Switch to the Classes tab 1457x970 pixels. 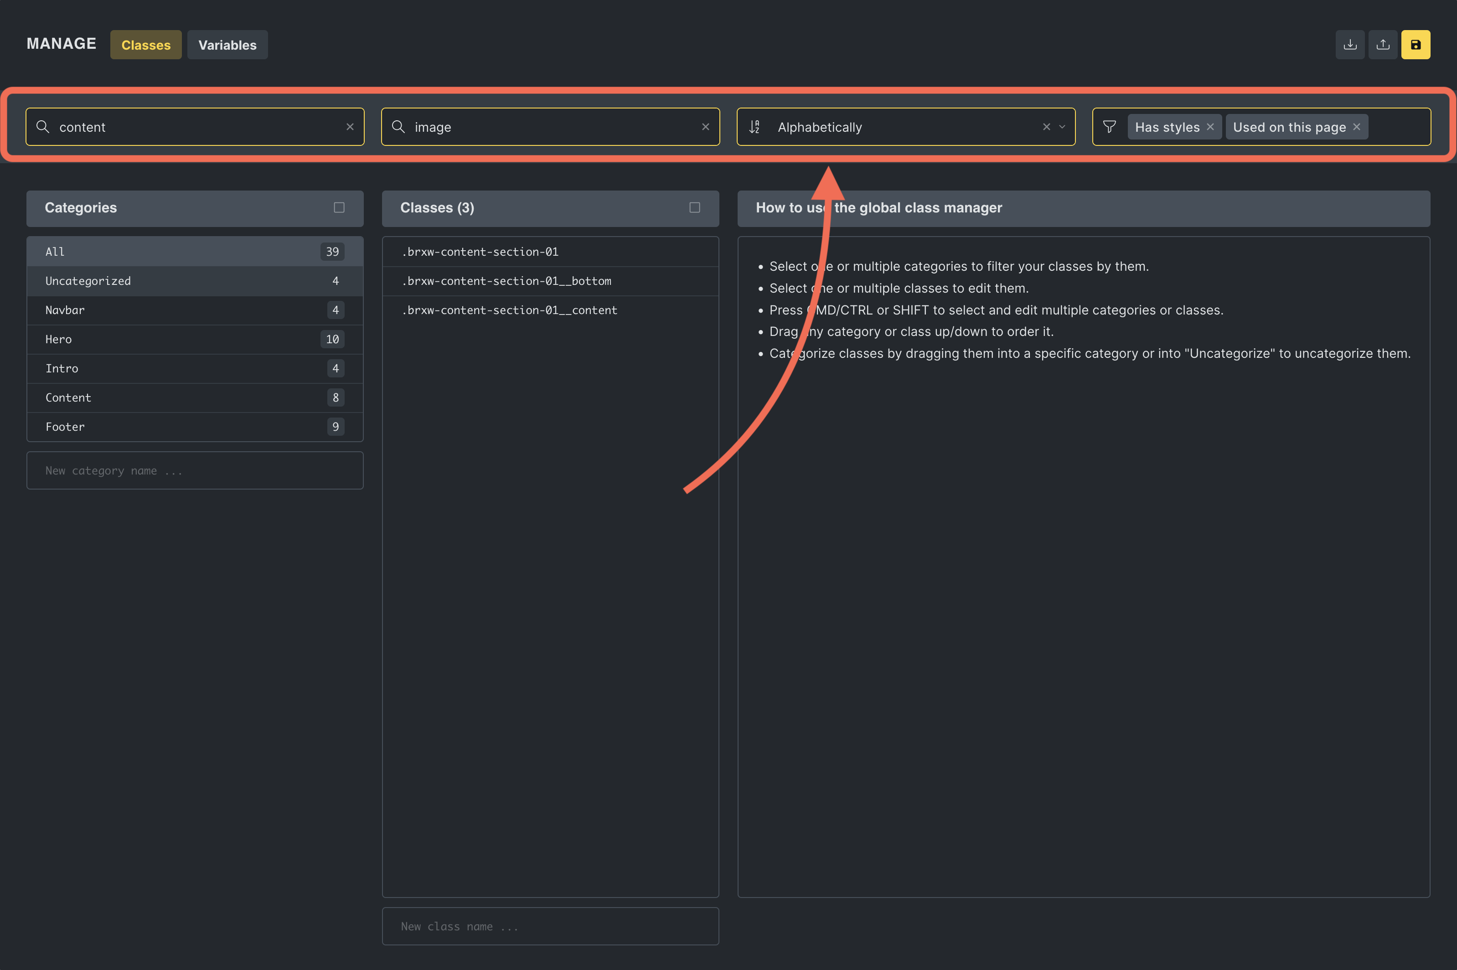145,45
